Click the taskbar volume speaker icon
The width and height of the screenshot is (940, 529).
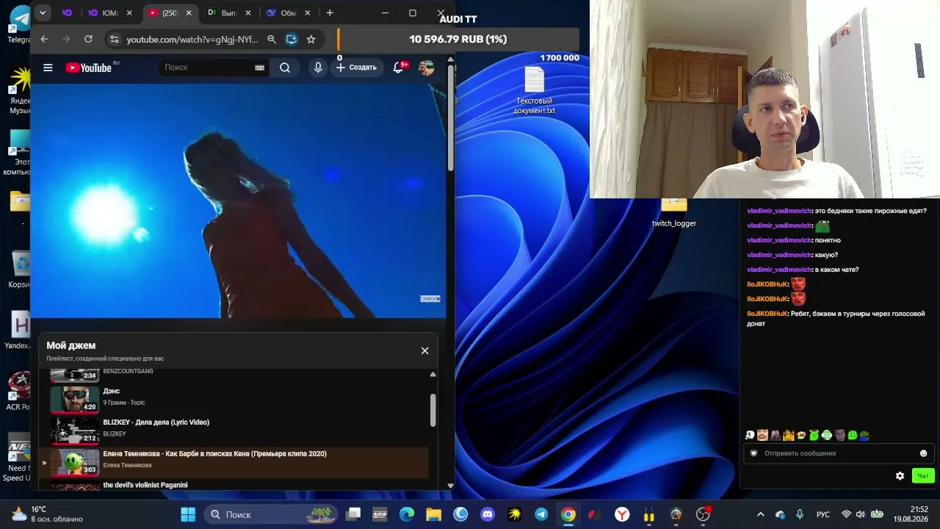click(860, 514)
